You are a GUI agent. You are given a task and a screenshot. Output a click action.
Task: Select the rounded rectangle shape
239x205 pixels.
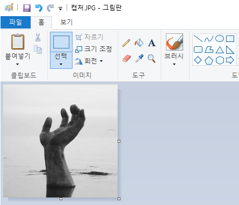[x=198, y=50]
